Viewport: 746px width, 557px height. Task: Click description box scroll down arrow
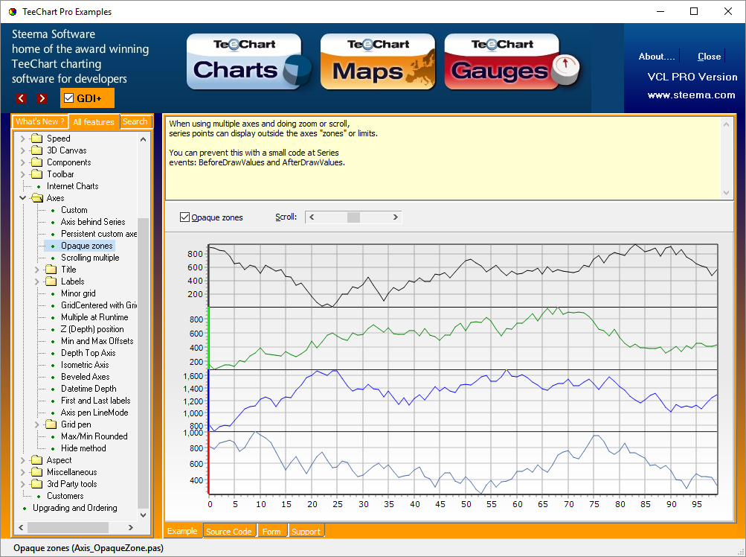726,193
